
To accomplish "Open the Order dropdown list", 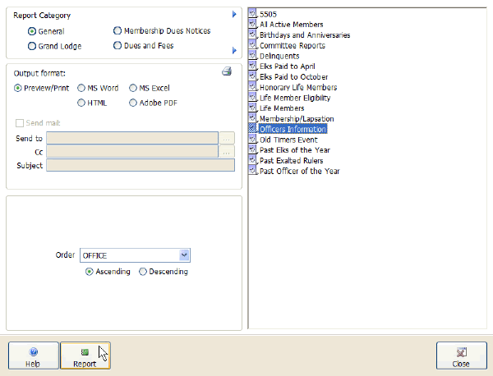I will [184, 255].
